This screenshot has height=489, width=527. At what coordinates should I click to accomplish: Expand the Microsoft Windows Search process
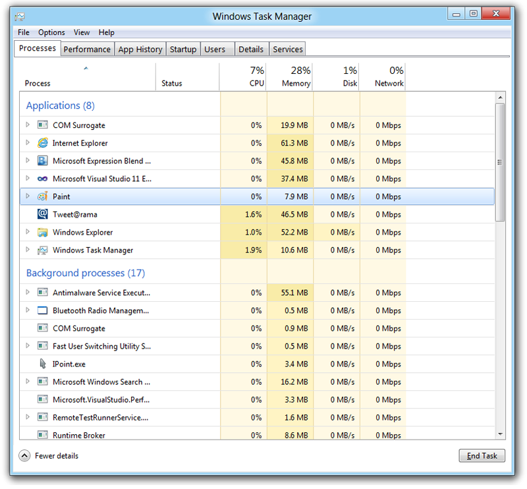pos(27,382)
